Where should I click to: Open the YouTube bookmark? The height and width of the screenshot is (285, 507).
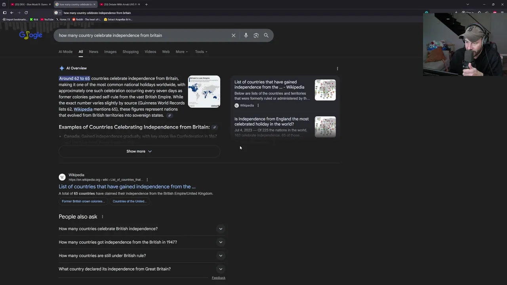pyautogui.click(x=47, y=19)
